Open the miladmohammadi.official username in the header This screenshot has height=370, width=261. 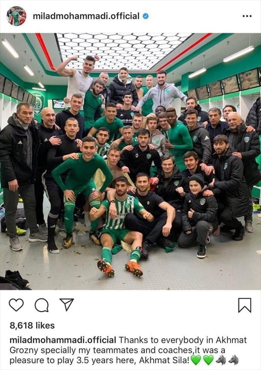86,16
